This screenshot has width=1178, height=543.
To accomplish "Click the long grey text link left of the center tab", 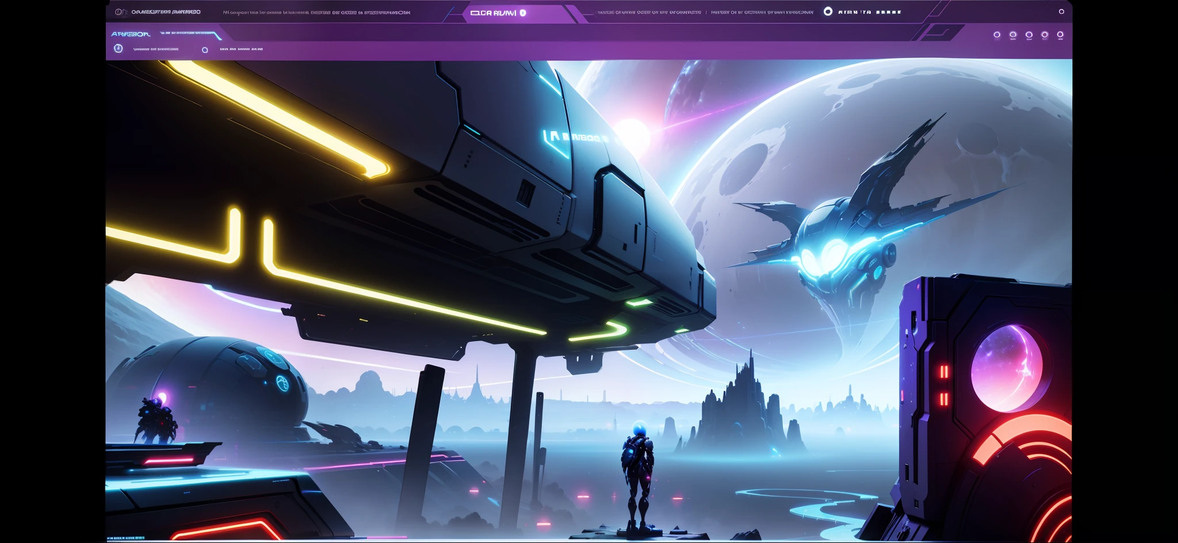I will click(x=316, y=12).
